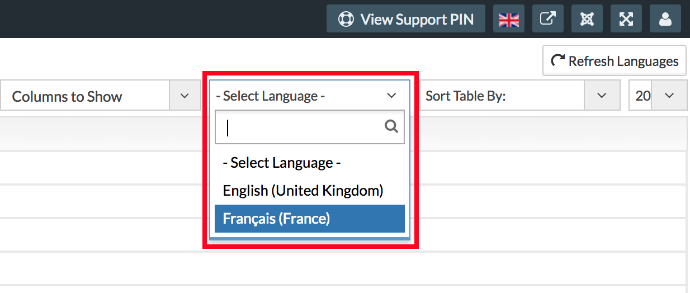Toggle fullscreen with the expand arrows icon
Image resolution: width=690 pixels, height=293 pixels.
(x=626, y=19)
